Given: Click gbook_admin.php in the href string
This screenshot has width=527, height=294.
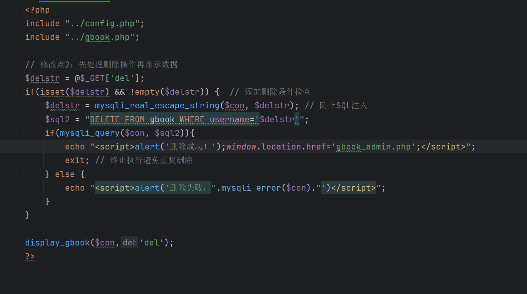Looking at the screenshot, I should pyautogui.click(x=373, y=147).
